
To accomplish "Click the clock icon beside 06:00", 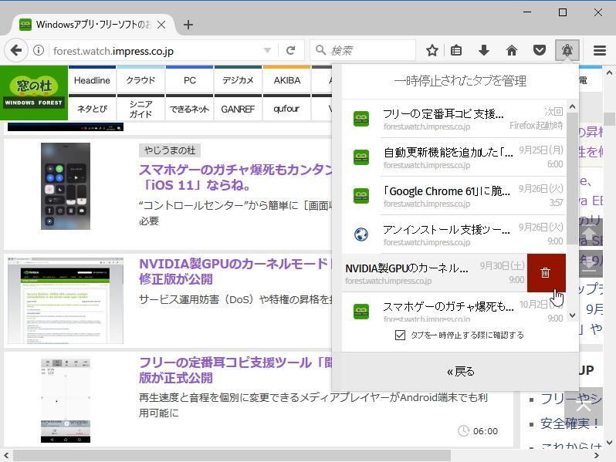I will pos(464,430).
